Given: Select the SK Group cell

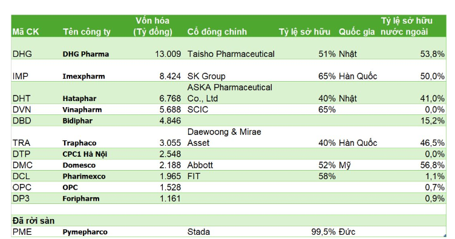Looking at the screenshot, I should click(x=206, y=76).
